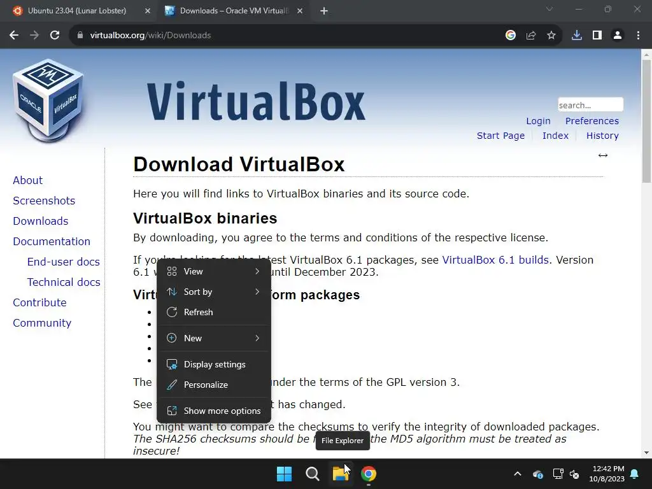This screenshot has height=489, width=652.
Task: Open Technical docs link
Action: pos(64,282)
